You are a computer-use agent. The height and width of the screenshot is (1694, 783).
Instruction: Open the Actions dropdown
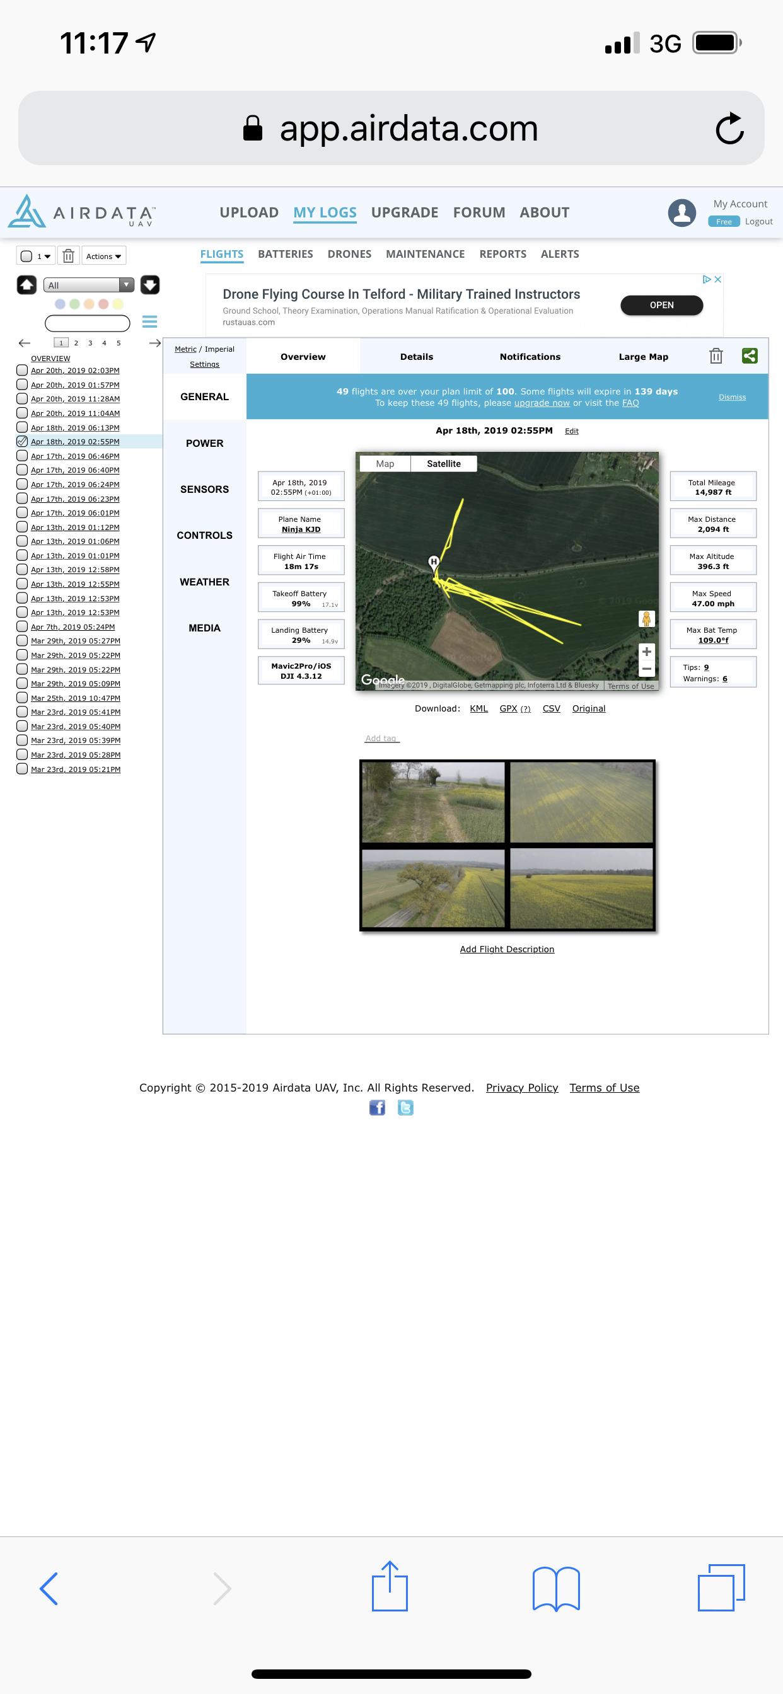pos(103,256)
